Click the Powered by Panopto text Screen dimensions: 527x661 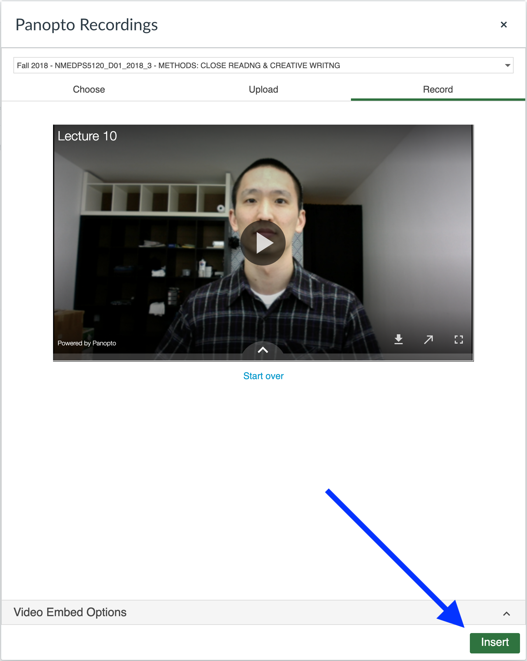87,343
